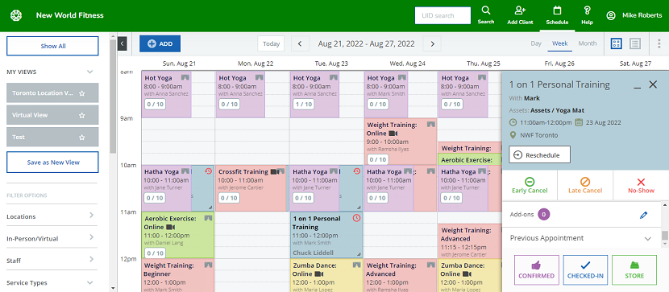Click the history icon on Tuesday Hatha Yoga
This screenshot has width=669, height=292.
coord(357,171)
